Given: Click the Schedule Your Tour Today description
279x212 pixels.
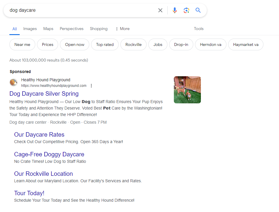Looking at the screenshot, I should pyautogui.click(x=74, y=201).
